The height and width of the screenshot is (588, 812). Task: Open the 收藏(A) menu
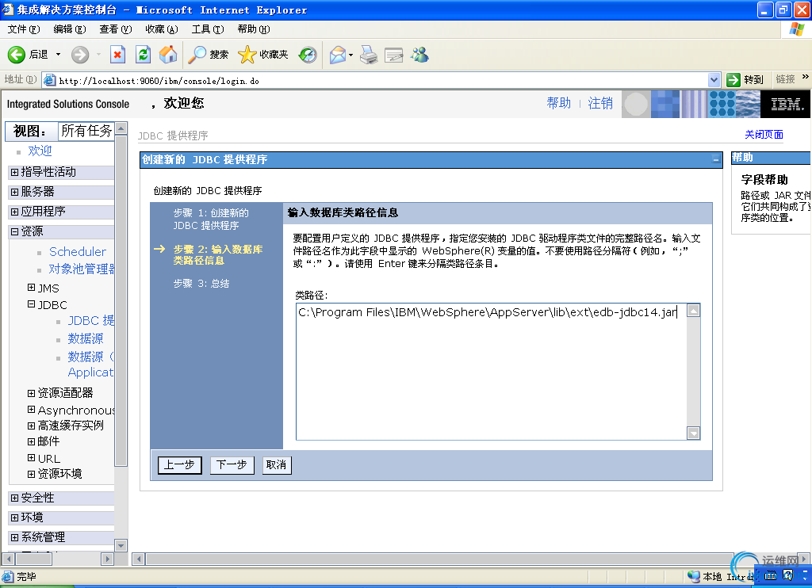coord(162,29)
